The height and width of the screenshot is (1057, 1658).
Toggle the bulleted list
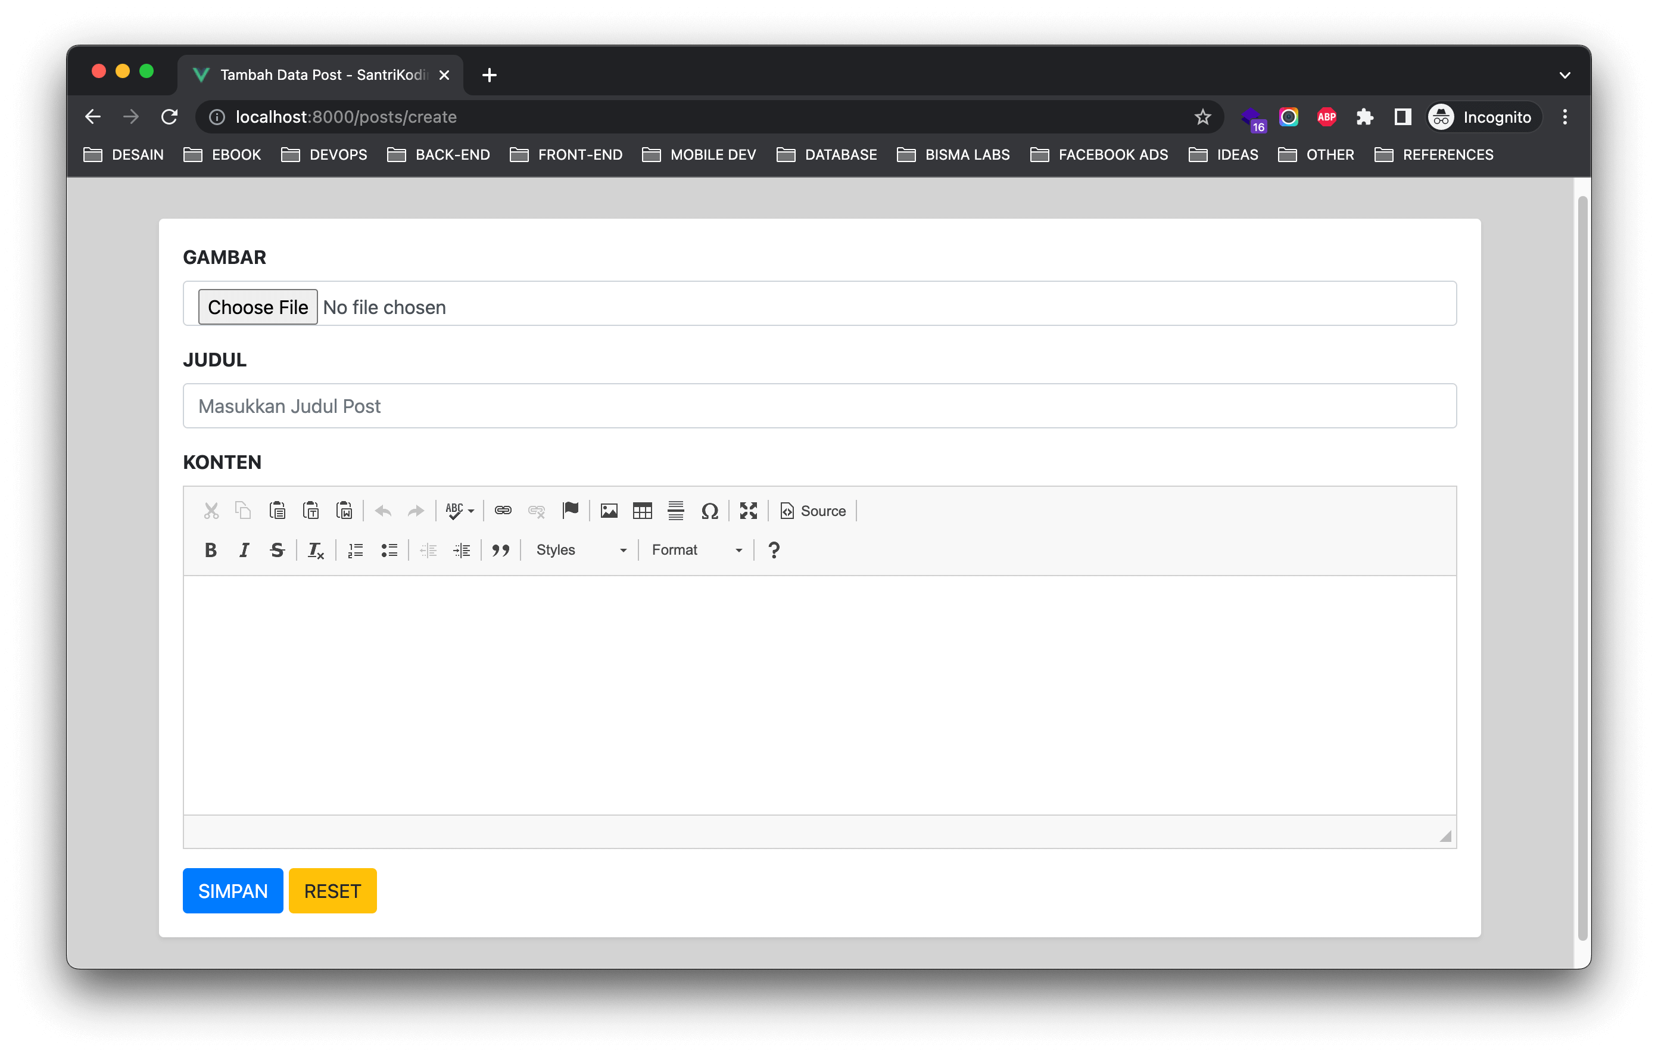pyautogui.click(x=389, y=550)
